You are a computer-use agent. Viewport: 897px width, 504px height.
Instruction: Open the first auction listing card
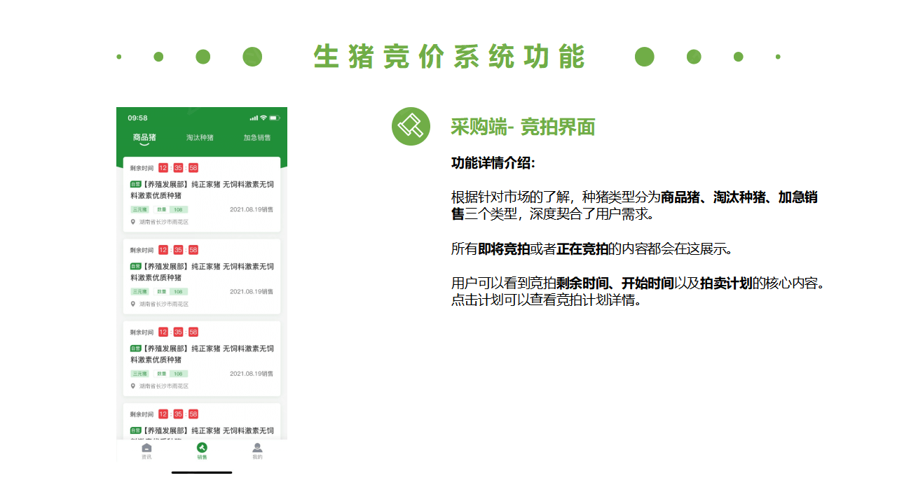202,196
